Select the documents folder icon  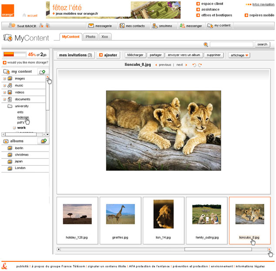pos(10,99)
